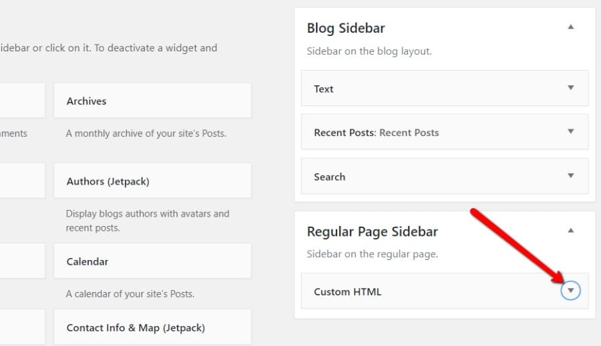This screenshot has height=346, width=601.
Task: Click the Regular Page Sidebar heading
Action: click(x=372, y=232)
